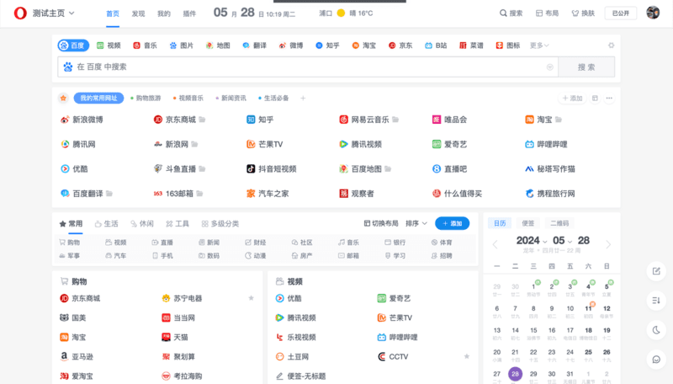This screenshot has height=384, width=673.
Task: Expand 更多 search engines
Action: point(539,45)
